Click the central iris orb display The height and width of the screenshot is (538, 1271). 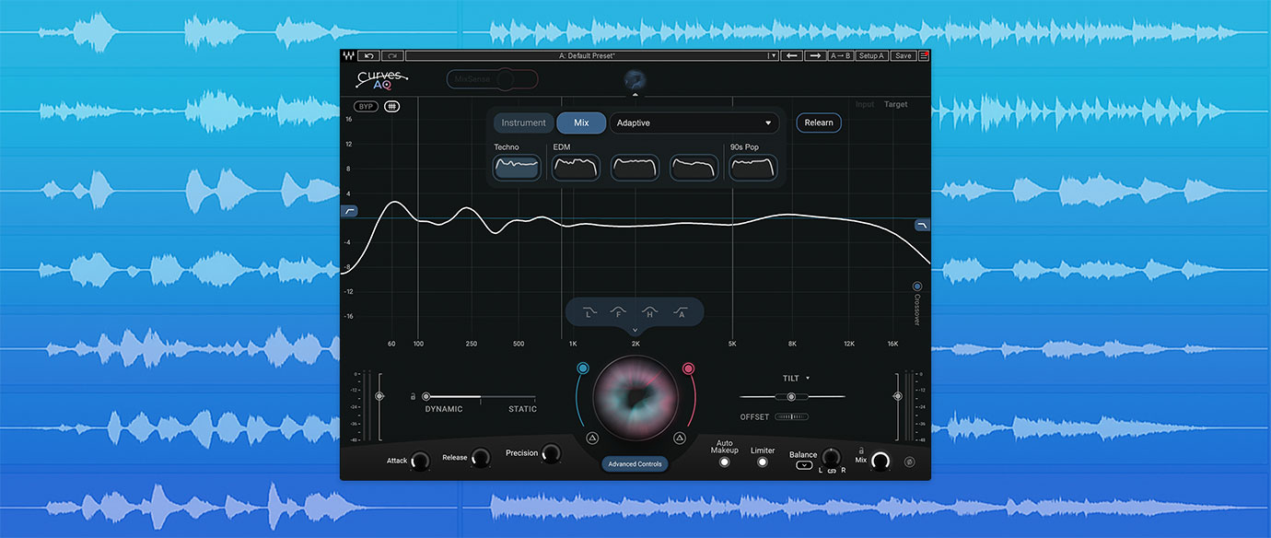pyautogui.click(x=635, y=397)
